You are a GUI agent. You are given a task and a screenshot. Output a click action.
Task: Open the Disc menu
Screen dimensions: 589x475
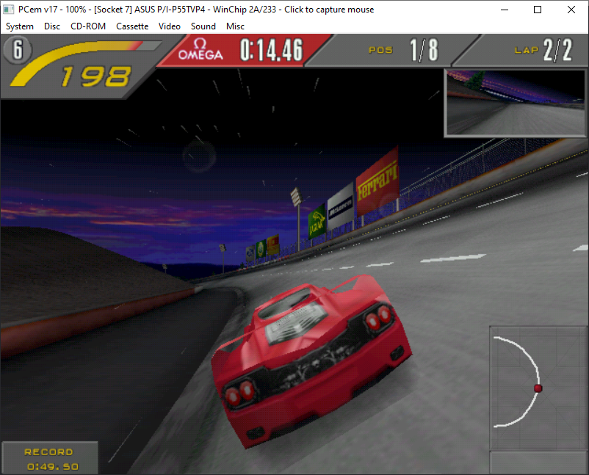(52, 26)
